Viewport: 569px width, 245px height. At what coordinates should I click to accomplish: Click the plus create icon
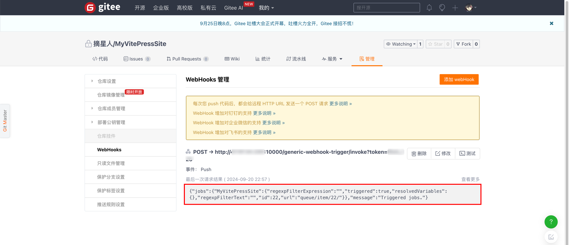pyautogui.click(x=455, y=8)
